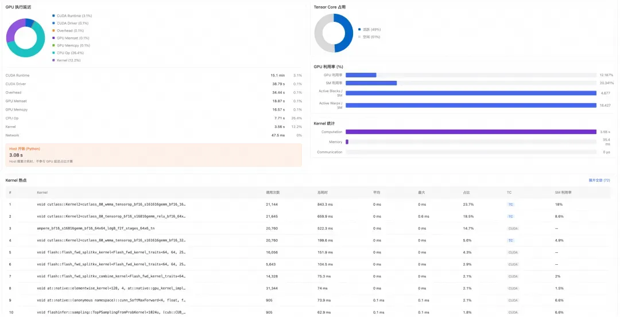Image resolution: width=620 pixels, height=317 pixels.
Task: Click the Computation purple bar in Kernel 统计
Action: pos(471,132)
